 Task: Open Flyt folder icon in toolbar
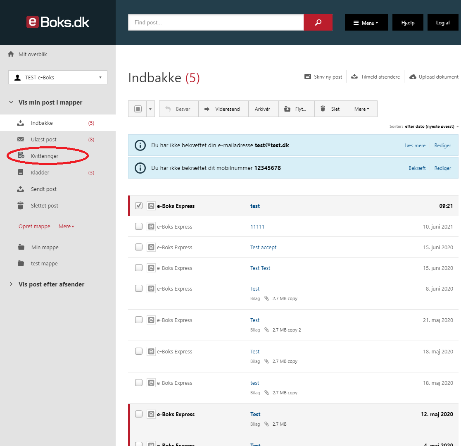click(x=287, y=109)
